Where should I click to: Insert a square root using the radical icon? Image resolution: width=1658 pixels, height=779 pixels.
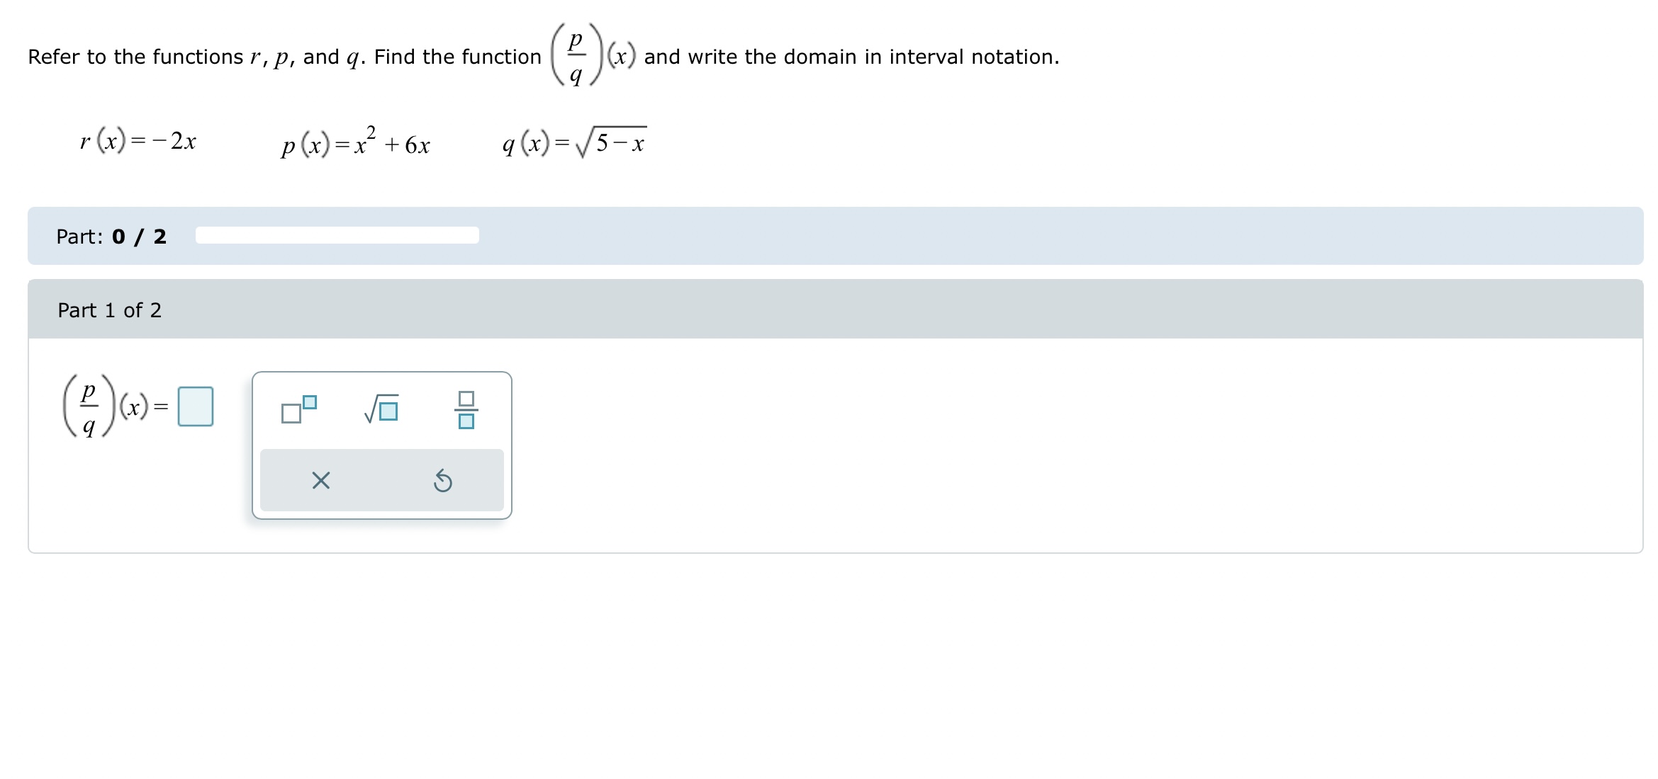pos(381,408)
